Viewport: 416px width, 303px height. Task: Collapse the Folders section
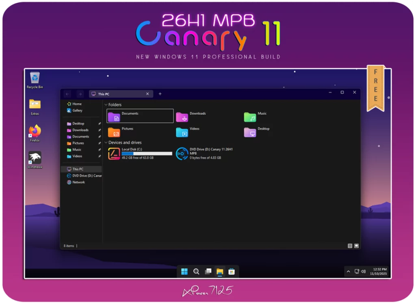point(106,104)
